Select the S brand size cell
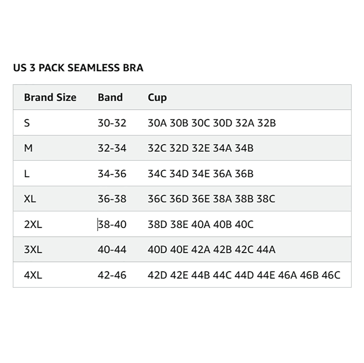364x363 pixels. 27,123
